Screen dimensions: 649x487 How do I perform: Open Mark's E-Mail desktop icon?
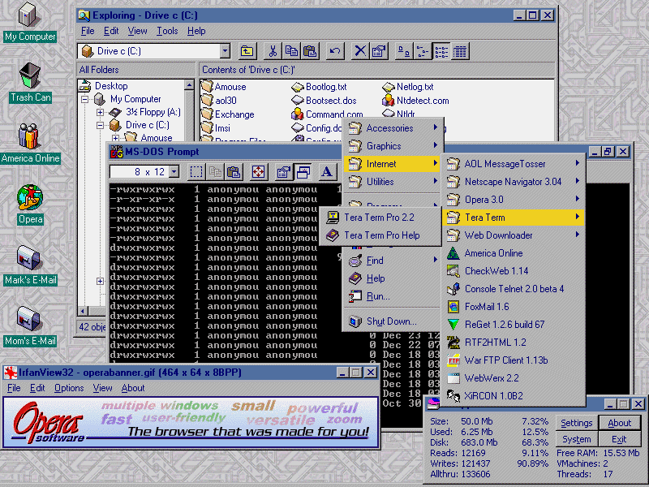click(x=30, y=265)
